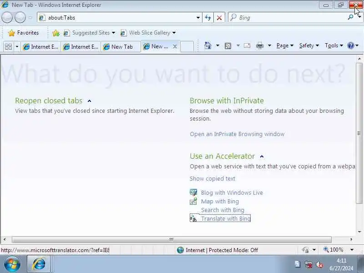Open the tab list dropdown arrow
Viewport: 364px width, 273px height.
click(17, 47)
